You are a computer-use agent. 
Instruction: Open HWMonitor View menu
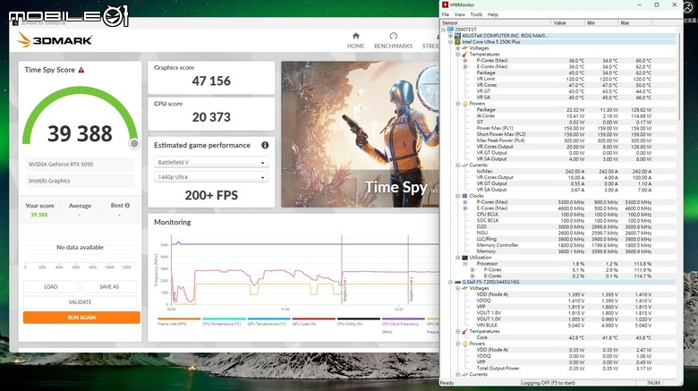[x=459, y=14]
